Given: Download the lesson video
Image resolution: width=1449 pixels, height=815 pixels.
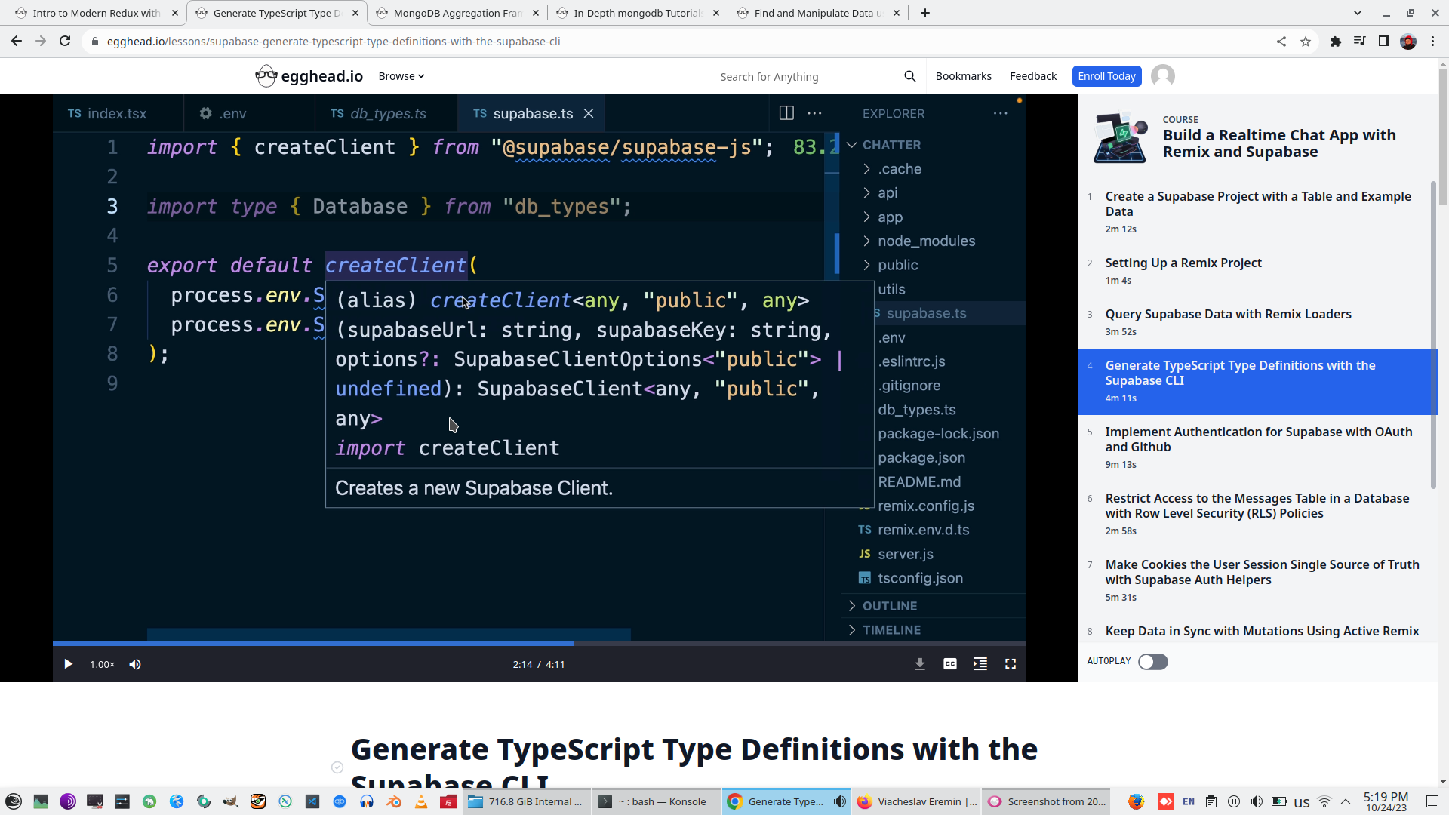Looking at the screenshot, I should (x=919, y=664).
